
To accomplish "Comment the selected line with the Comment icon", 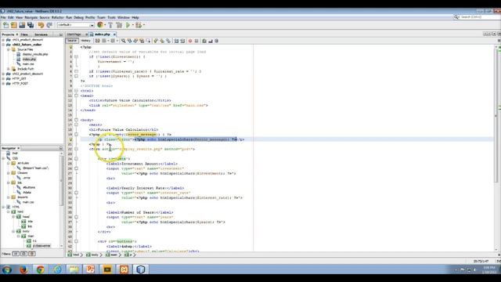I will (x=204, y=41).
